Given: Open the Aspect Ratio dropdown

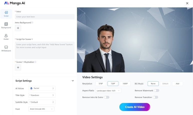Looking at the screenshot, I should tap(108, 90).
